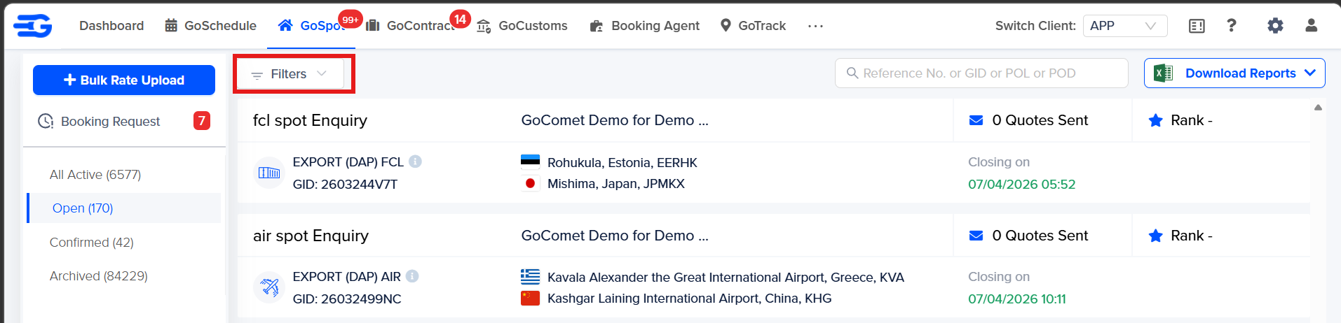Click the Reference No. search field
Image resolution: width=1341 pixels, height=323 pixels.
(x=981, y=73)
